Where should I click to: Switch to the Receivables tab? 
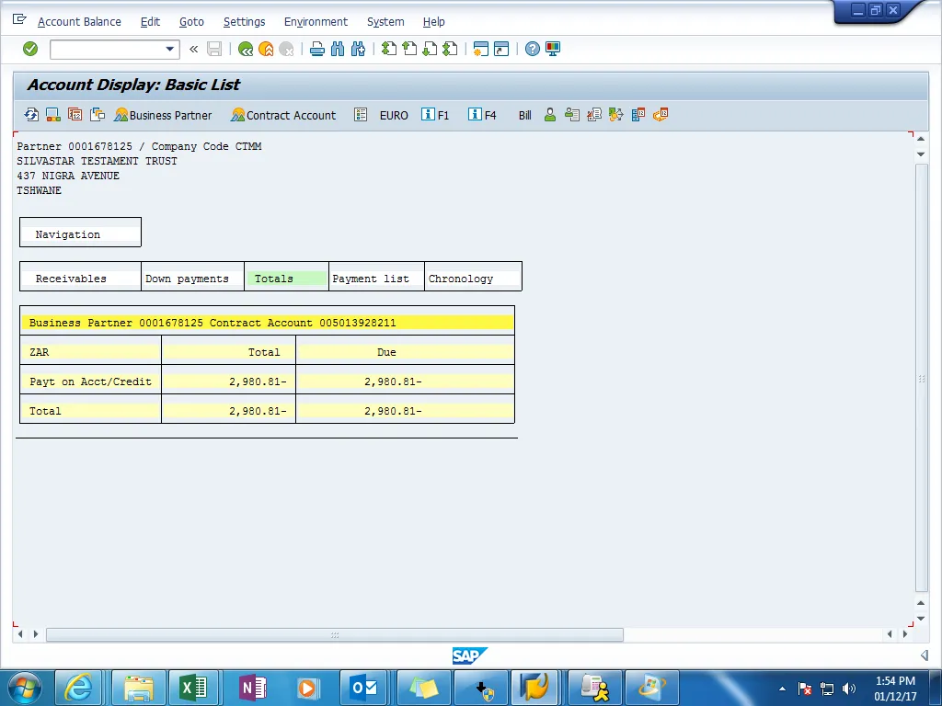(x=81, y=279)
